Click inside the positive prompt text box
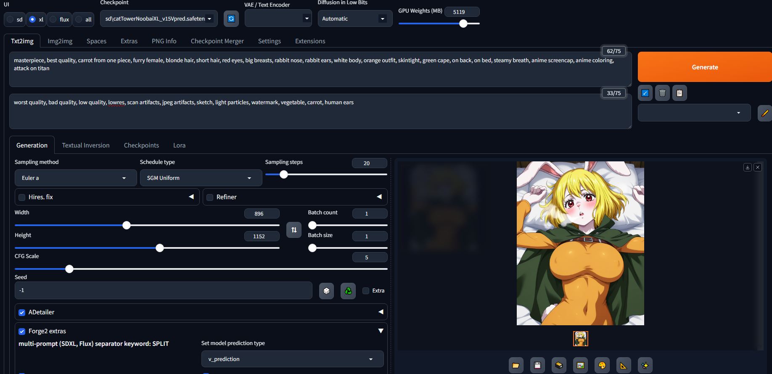This screenshot has width=772, height=374. (x=320, y=69)
